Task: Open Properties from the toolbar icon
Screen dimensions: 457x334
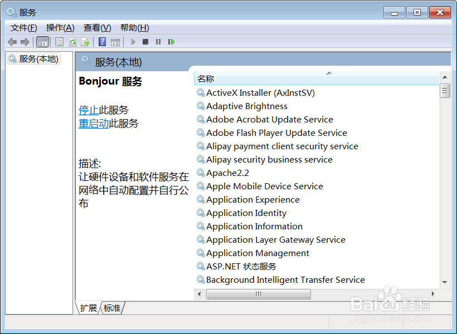Action: (x=59, y=42)
